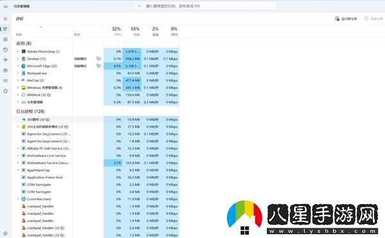
Task: Open the Services page in sidebar
Action: point(5,91)
